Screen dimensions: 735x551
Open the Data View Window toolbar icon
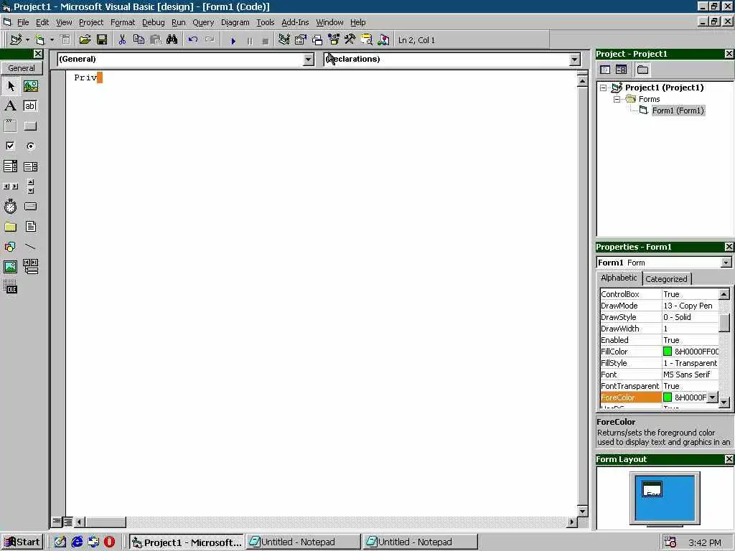[x=367, y=40]
